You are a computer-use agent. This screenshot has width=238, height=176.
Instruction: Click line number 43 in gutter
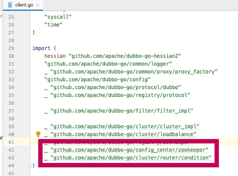pyautogui.click(x=11, y=158)
